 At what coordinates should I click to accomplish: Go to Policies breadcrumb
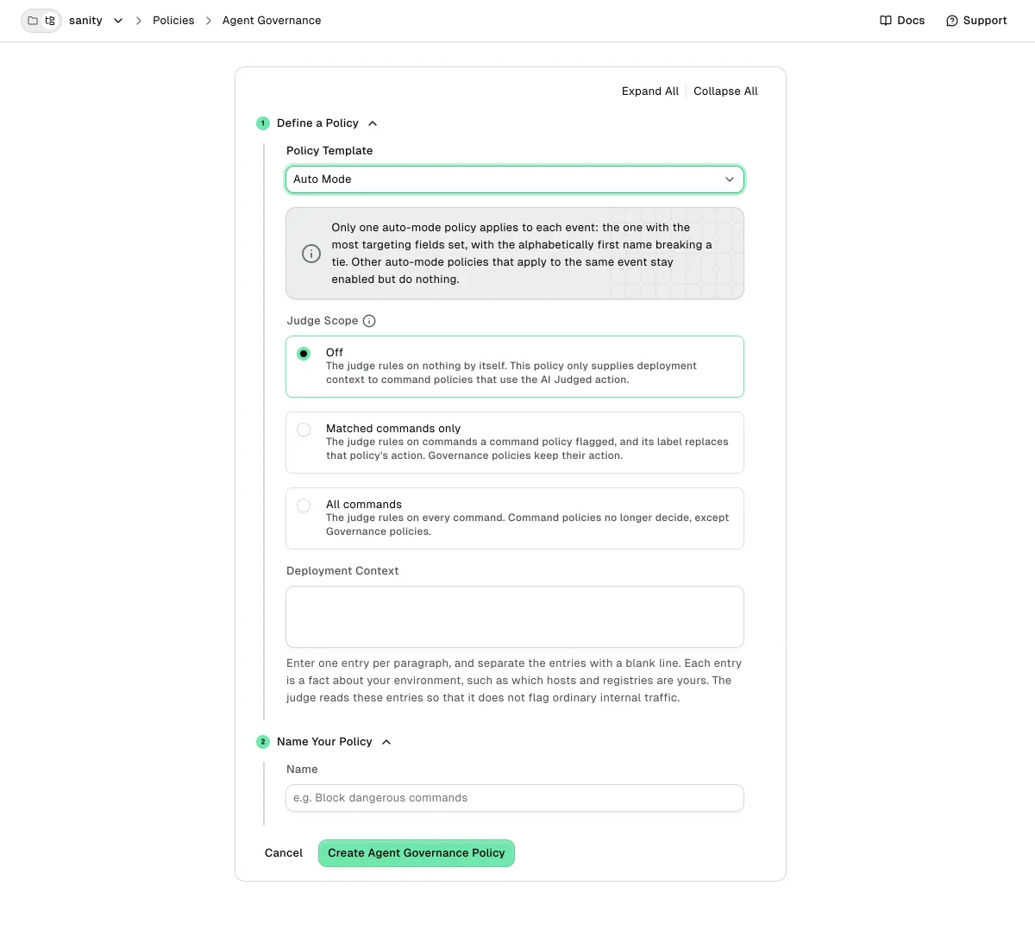[173, 21]
